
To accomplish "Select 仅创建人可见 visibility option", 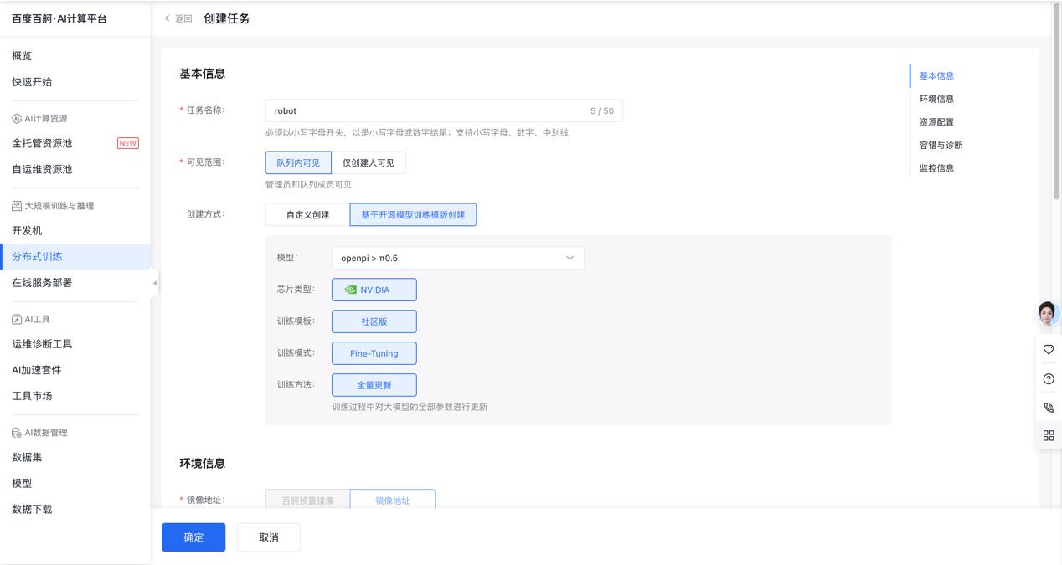I will coord(368,162).
